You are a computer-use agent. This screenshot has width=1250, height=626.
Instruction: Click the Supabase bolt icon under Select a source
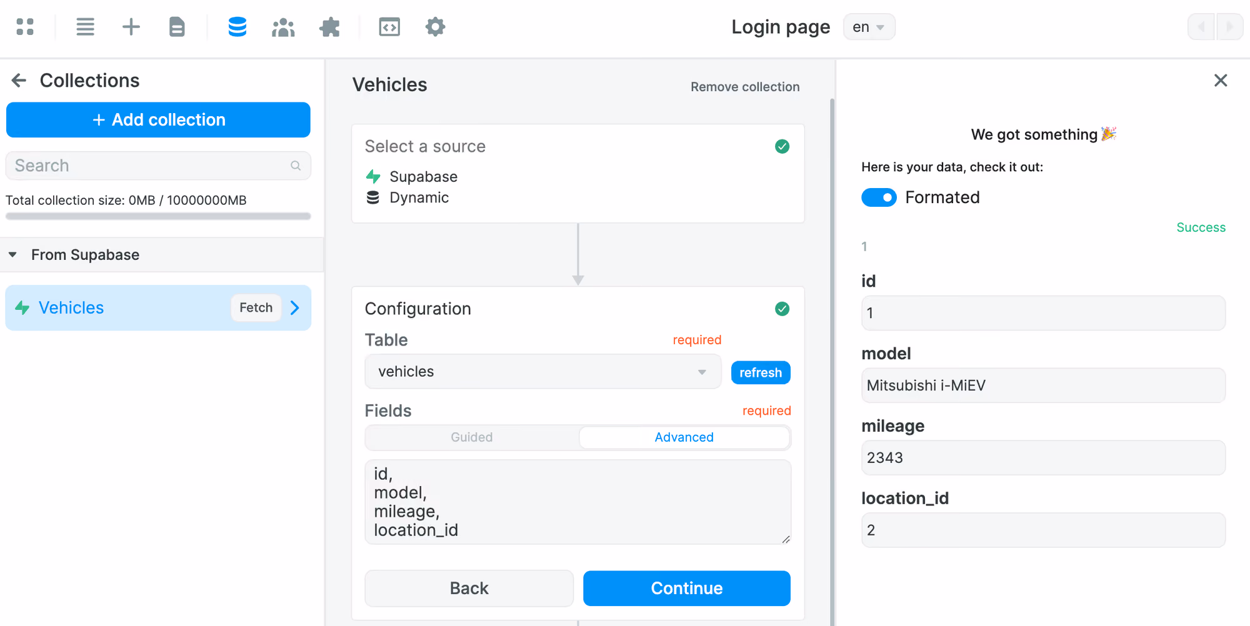click(x=373, y=177)
